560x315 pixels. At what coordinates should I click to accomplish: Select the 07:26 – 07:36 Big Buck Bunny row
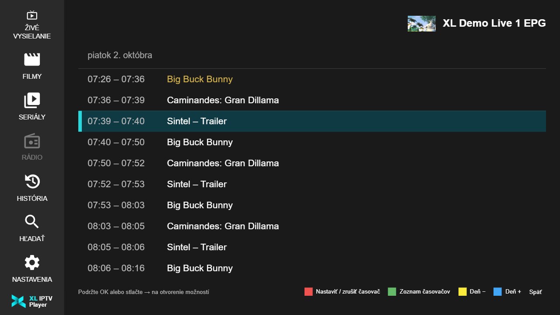pos(312,79)
